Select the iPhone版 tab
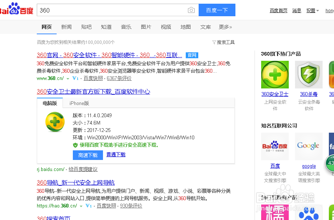Image resolution: width=334 pixels, height=220 pixels. coord(79,103)
